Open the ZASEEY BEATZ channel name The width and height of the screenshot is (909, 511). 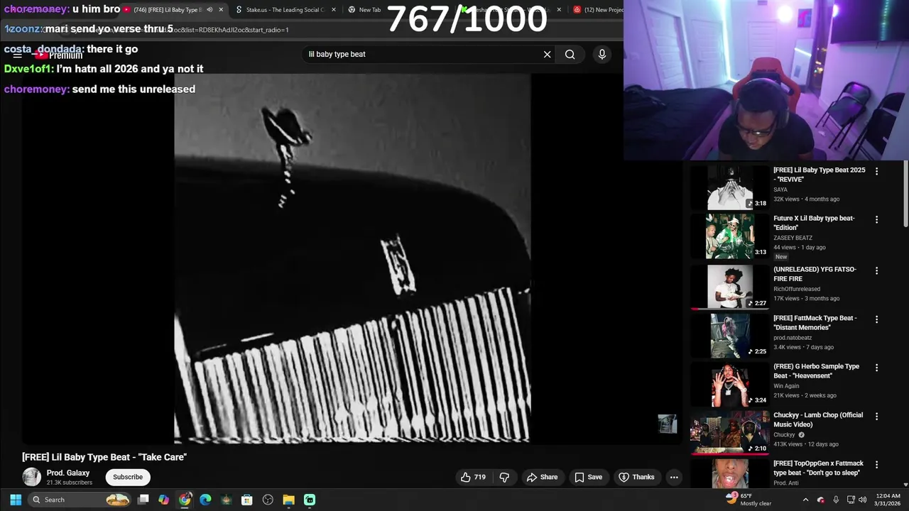coord(793,238)
